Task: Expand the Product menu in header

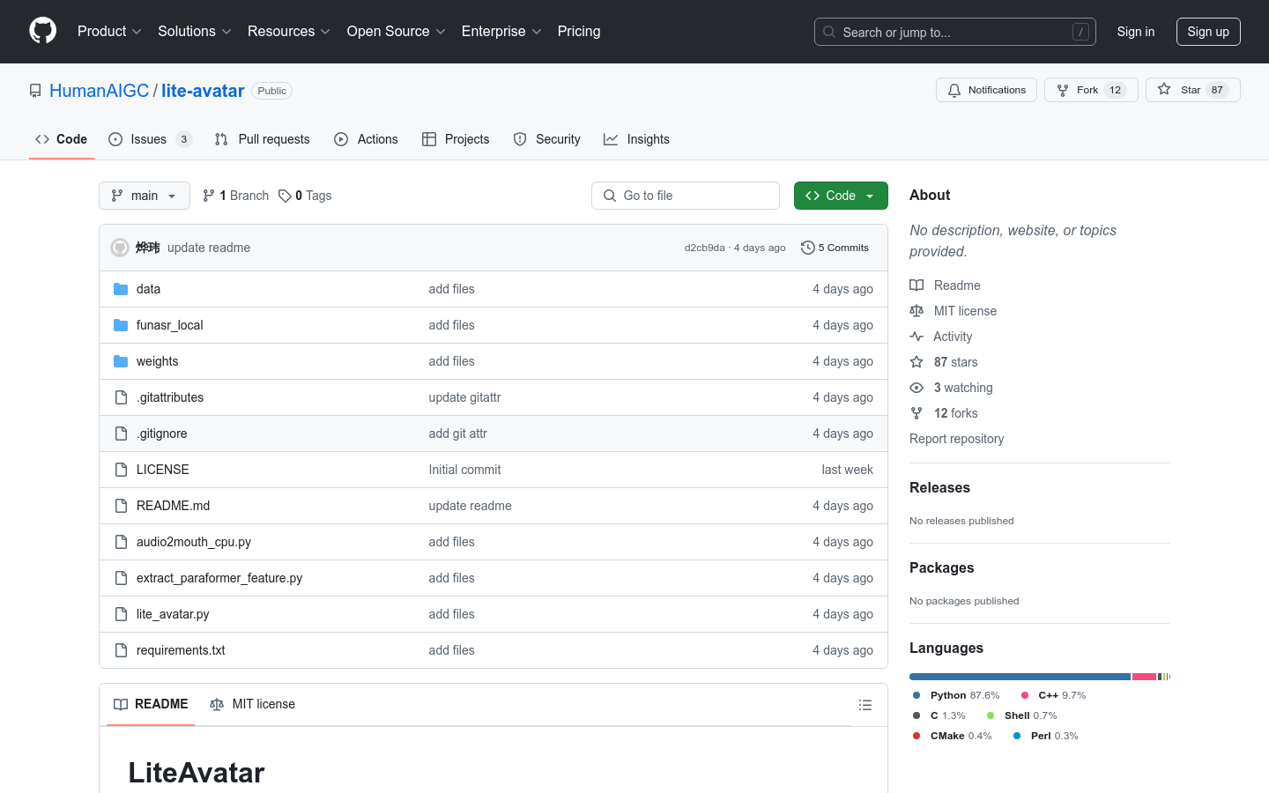Action: 109,31
